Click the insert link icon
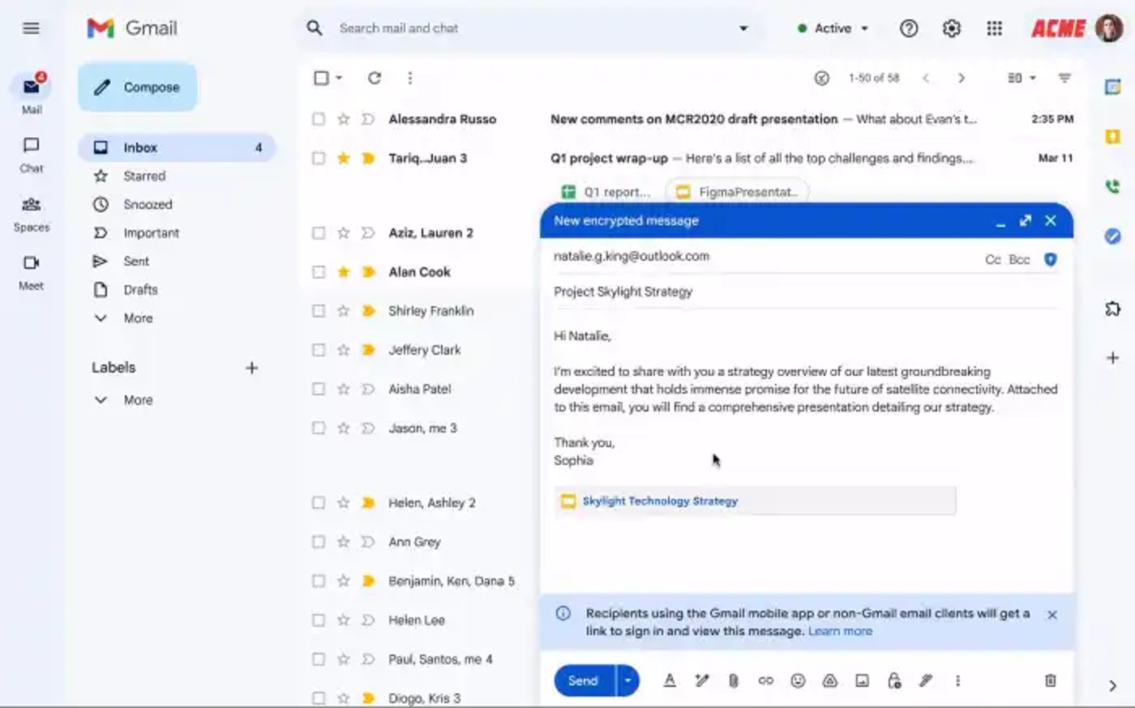Image resolution: width=1135 pixels, height=708 pixels. point(765,680)
